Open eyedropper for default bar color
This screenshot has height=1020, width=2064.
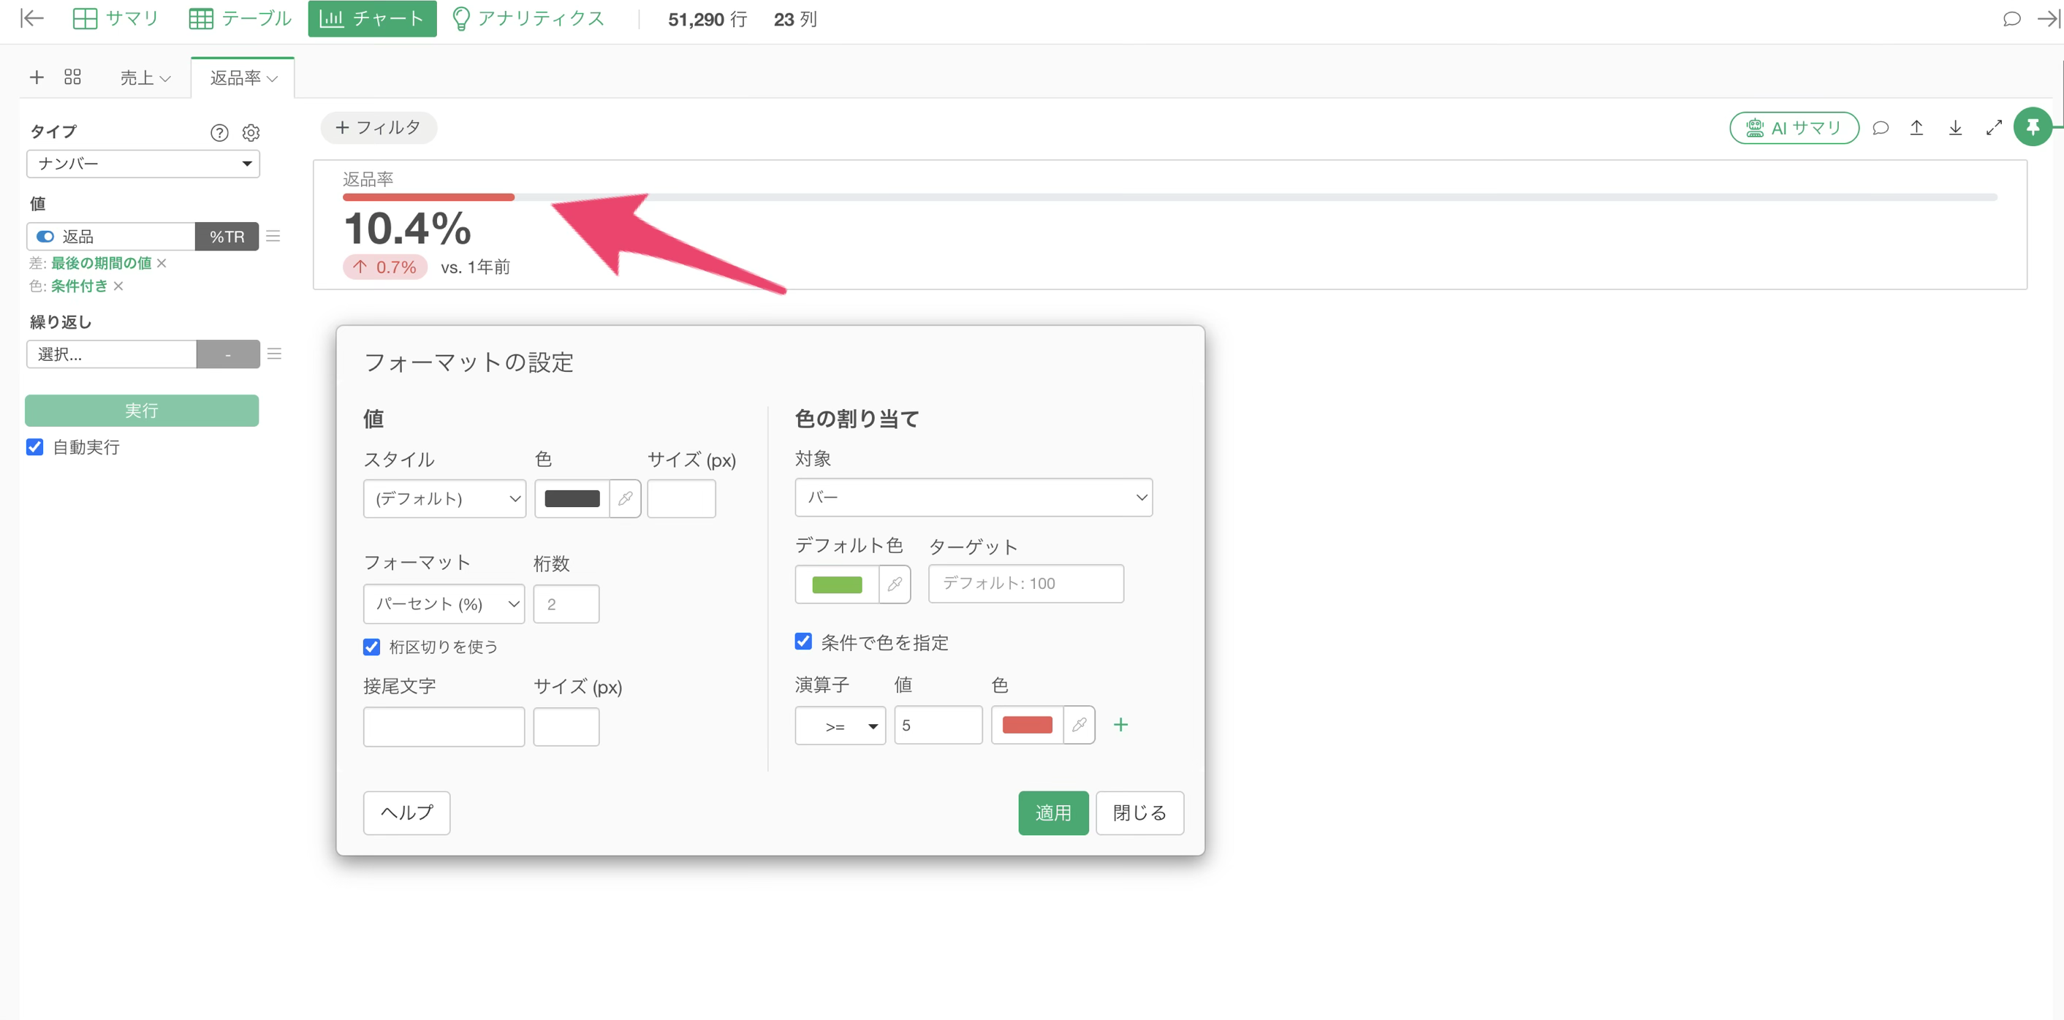pyautogui.click(x=894, y=584)
